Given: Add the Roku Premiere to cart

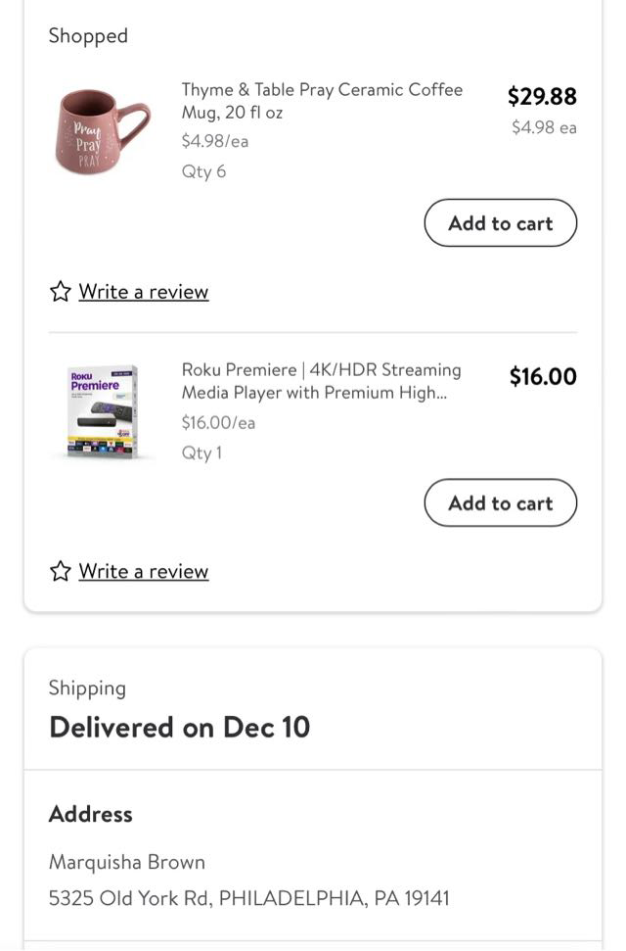Looking at the screenshot, I should [500, 503].
